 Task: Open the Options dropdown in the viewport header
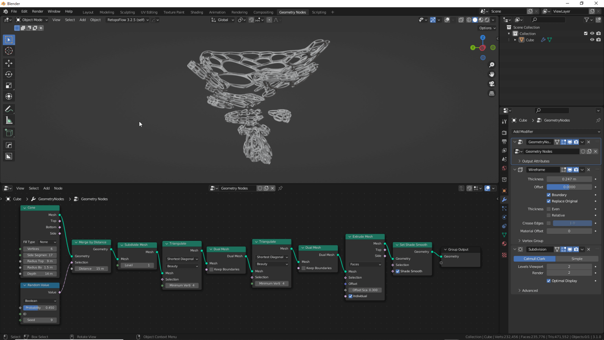coord(487,28)
